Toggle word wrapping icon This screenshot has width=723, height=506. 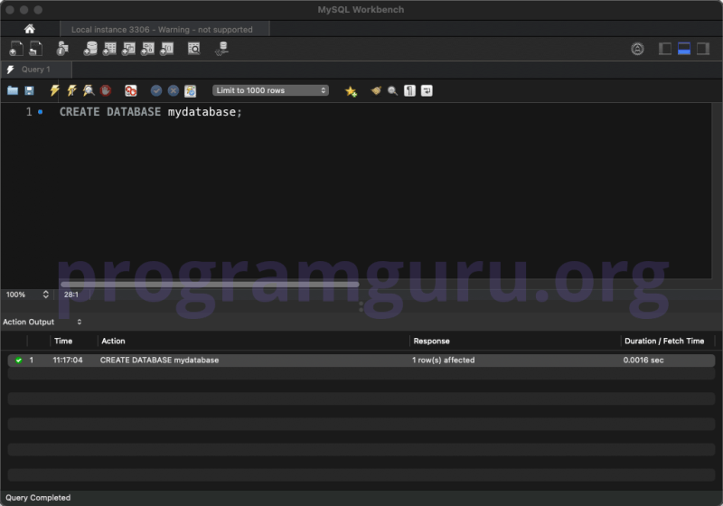tap(427, 90)
